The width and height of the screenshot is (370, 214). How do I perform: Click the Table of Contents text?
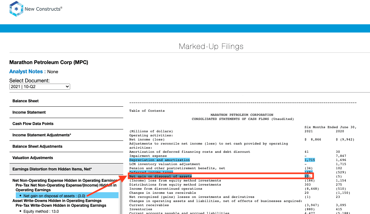click(147, 111)
